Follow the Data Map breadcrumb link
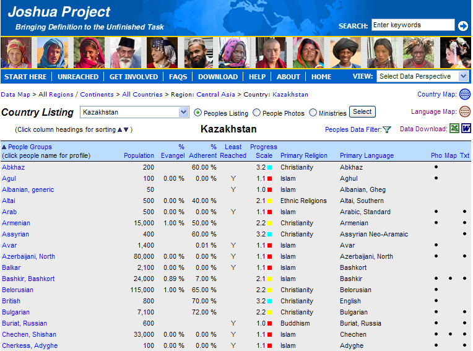Screen dimensions: 473x351 point(15,94)
